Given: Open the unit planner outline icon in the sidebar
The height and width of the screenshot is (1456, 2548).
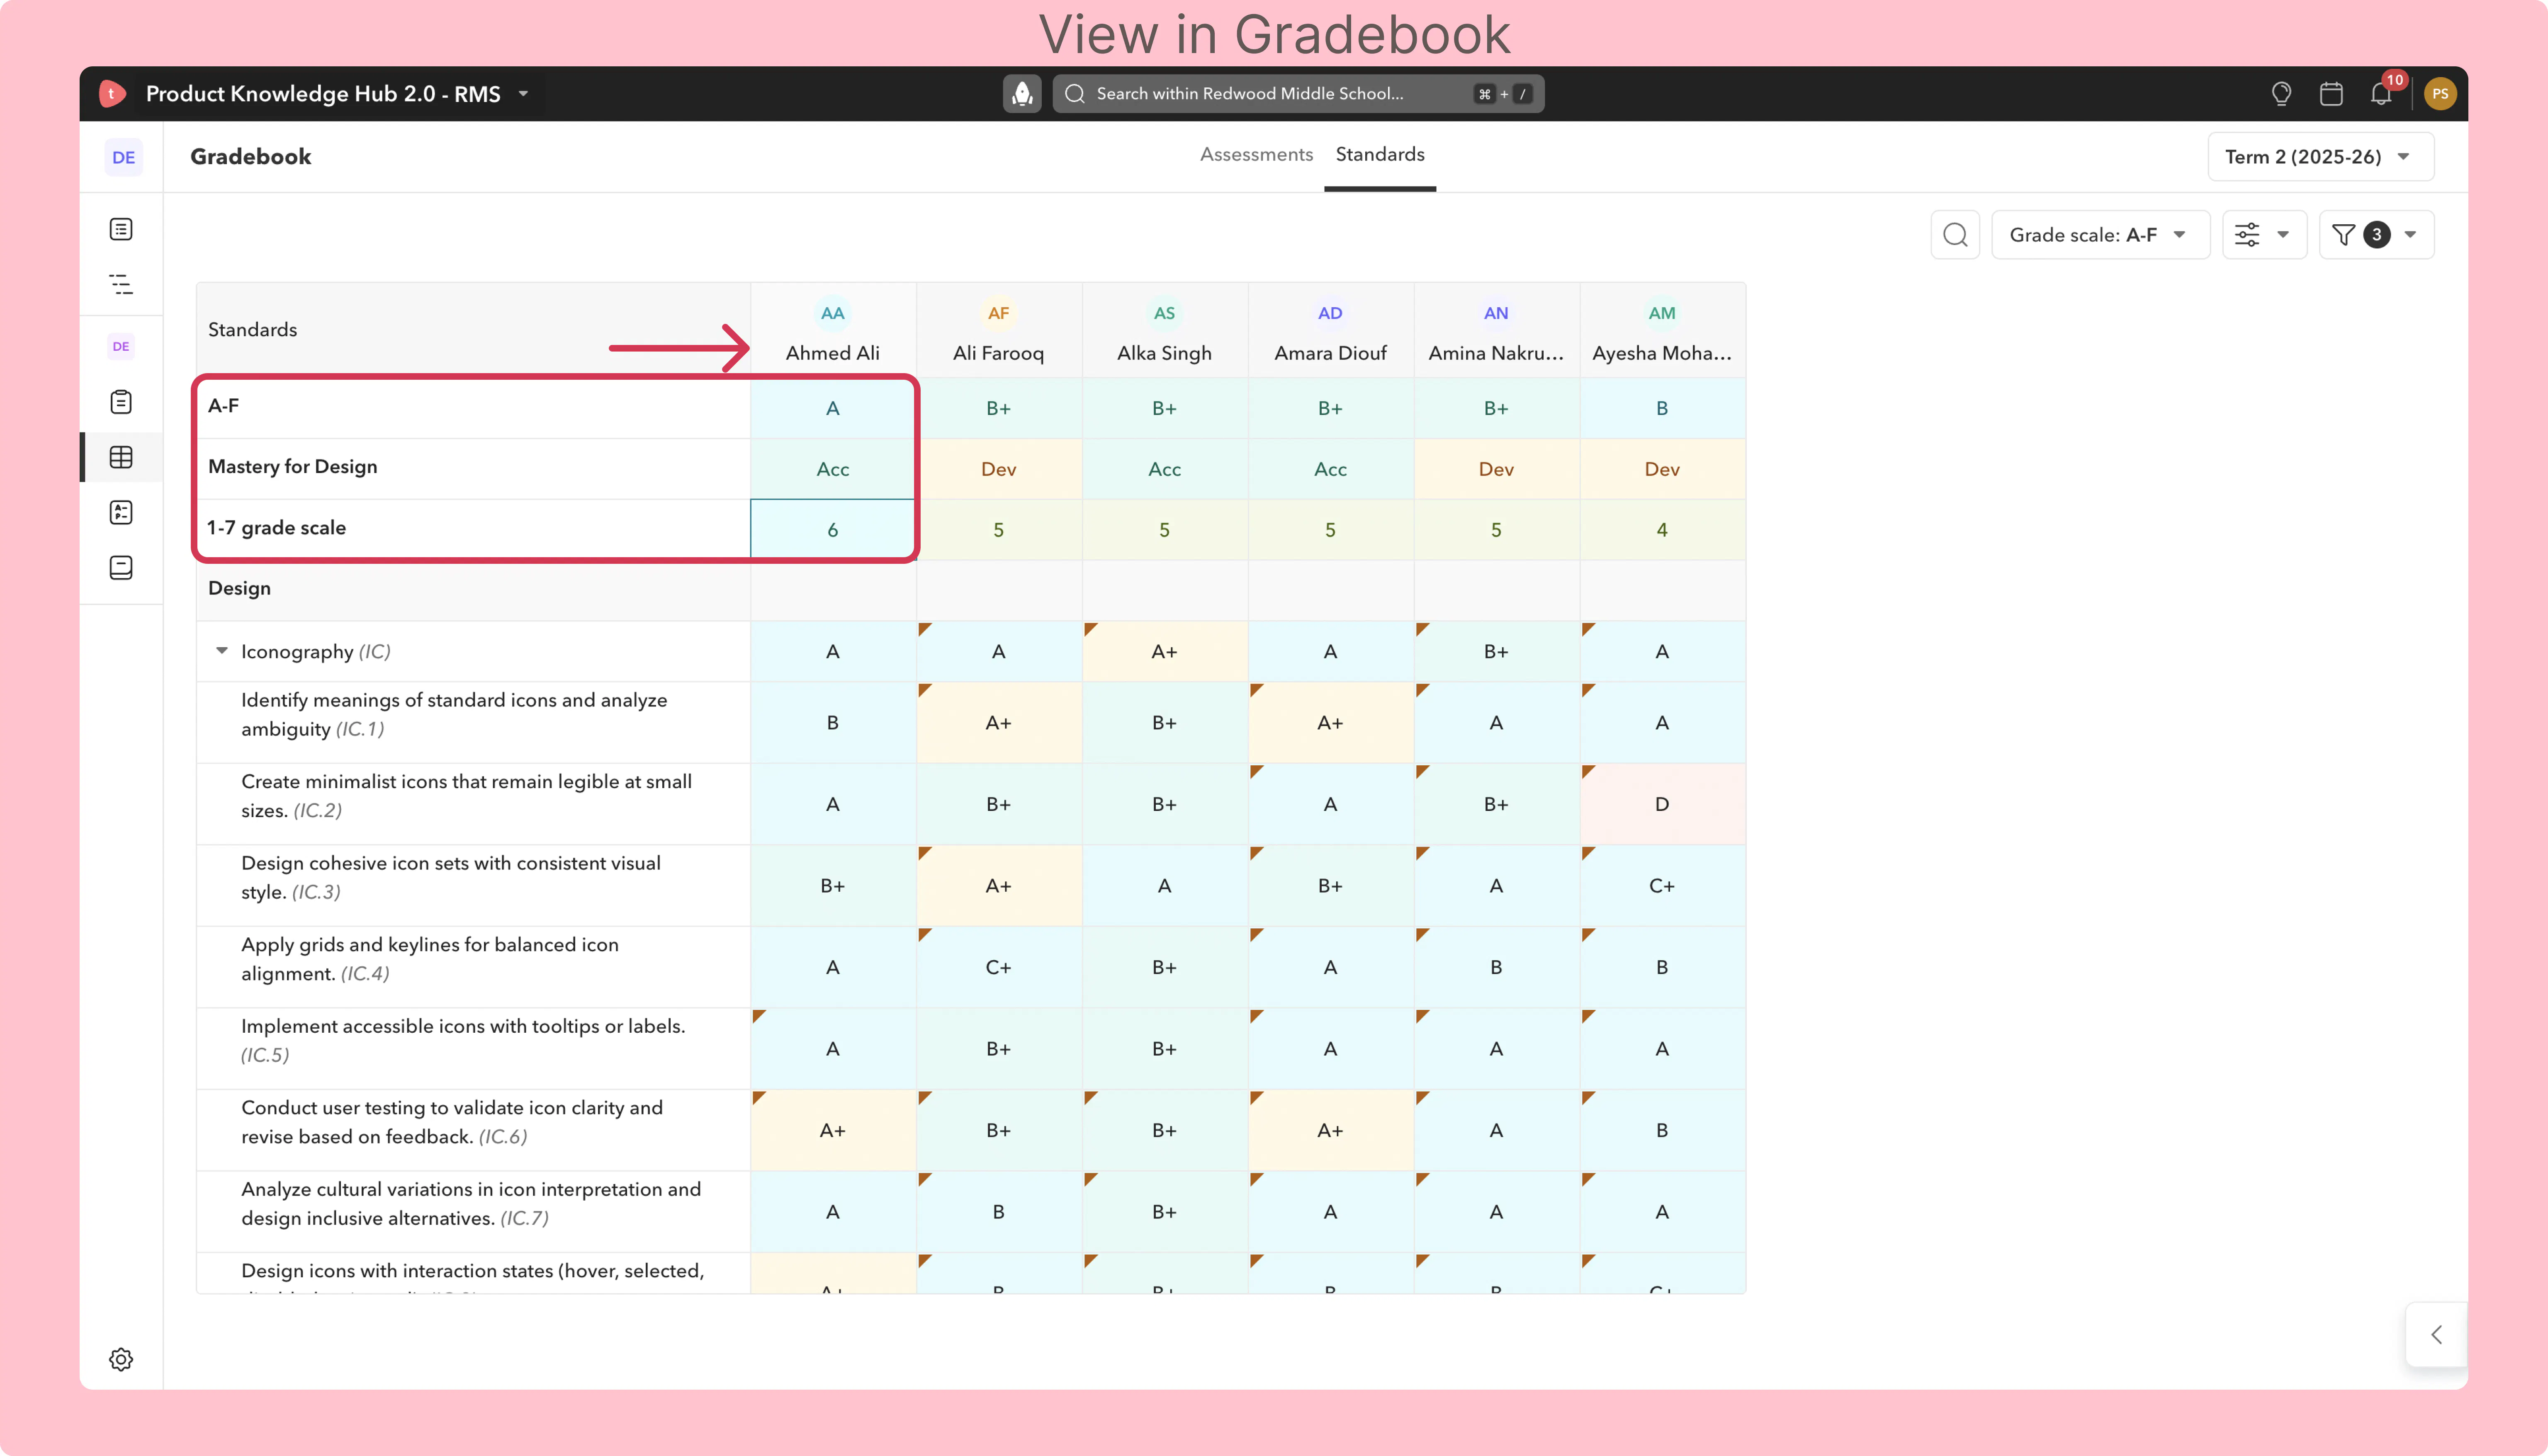Looking at the screenshot, I should 121,285.
